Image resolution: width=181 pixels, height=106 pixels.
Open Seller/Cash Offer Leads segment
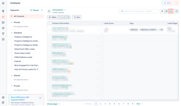(x=25, y=49)
